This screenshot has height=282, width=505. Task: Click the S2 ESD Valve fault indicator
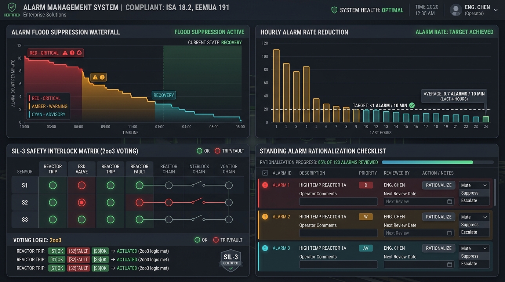(82, 202)
